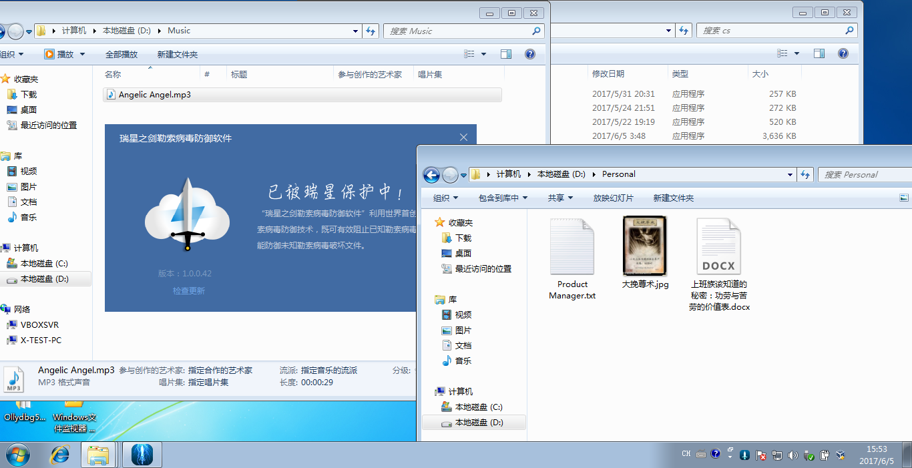The height and width of the screenshot is (468, 912).
Task: Toggle preview pane icon in cs window
Action: [819, 54]
